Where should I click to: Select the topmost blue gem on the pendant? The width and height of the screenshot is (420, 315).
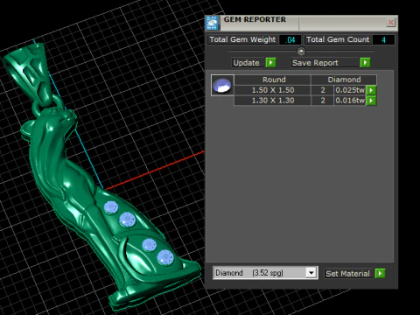pyautogui.click(x=111, y=207)
